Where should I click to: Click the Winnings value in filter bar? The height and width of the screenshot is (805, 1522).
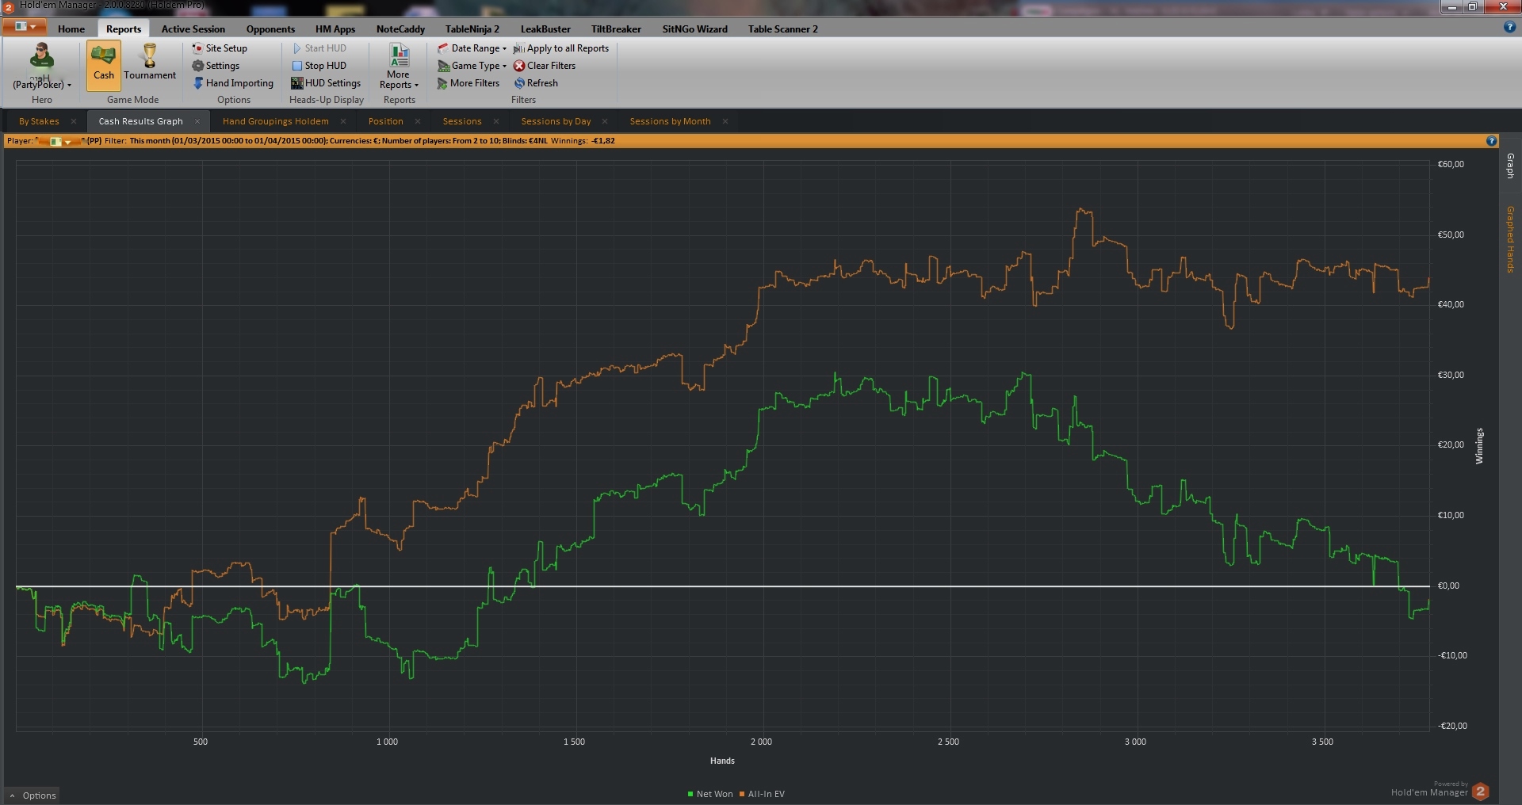pyautogui.click(x=603, y=141)
